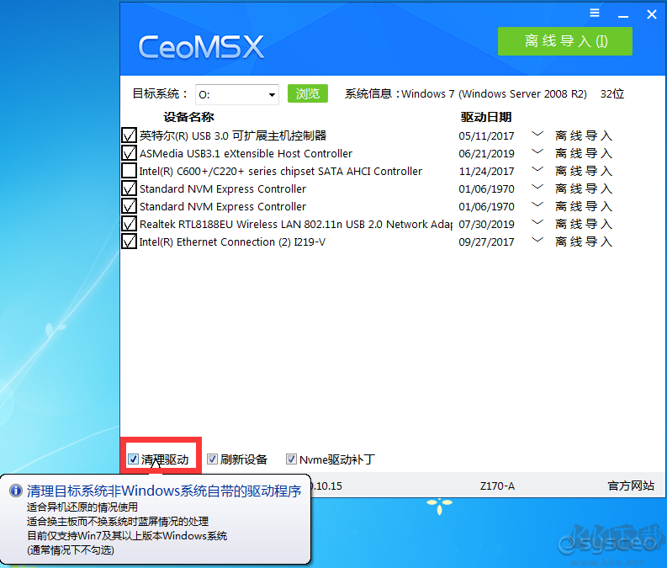Open the hamburger menu icon in title bar
Screen dimensions: 667x568
[x=595, y=13]
